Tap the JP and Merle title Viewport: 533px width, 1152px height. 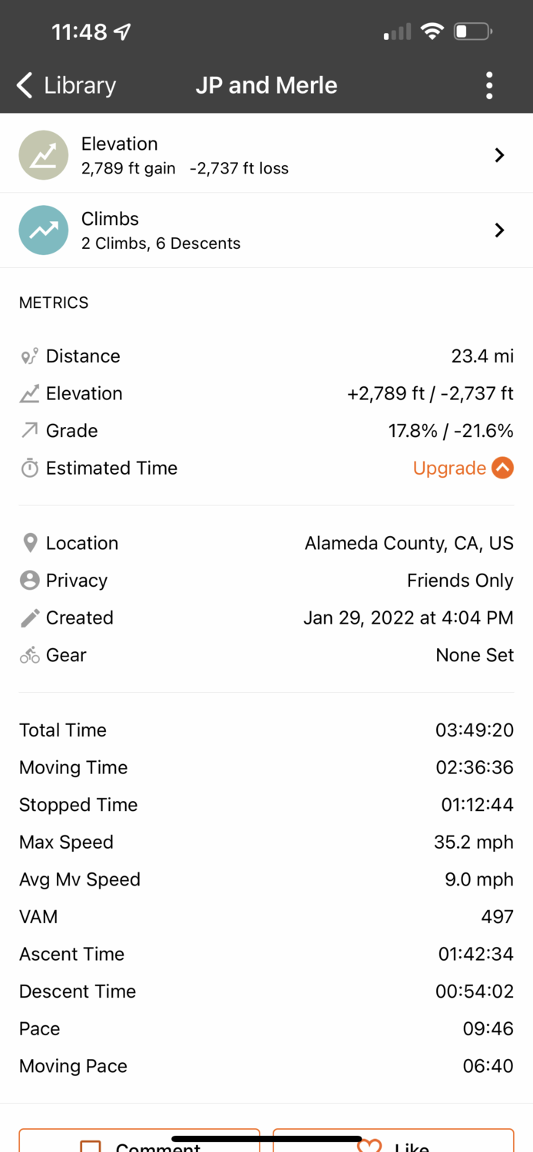click(x=266, y=85)
